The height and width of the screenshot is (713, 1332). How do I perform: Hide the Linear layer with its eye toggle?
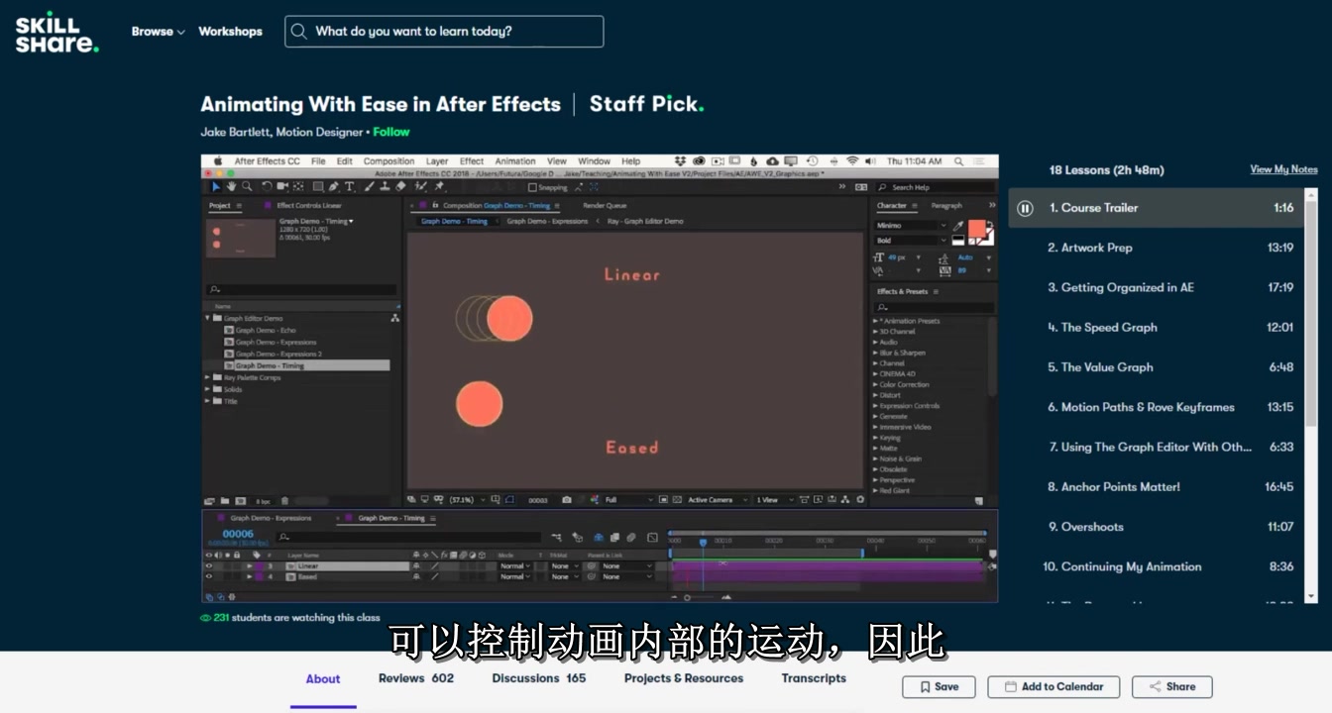point(209,565)
